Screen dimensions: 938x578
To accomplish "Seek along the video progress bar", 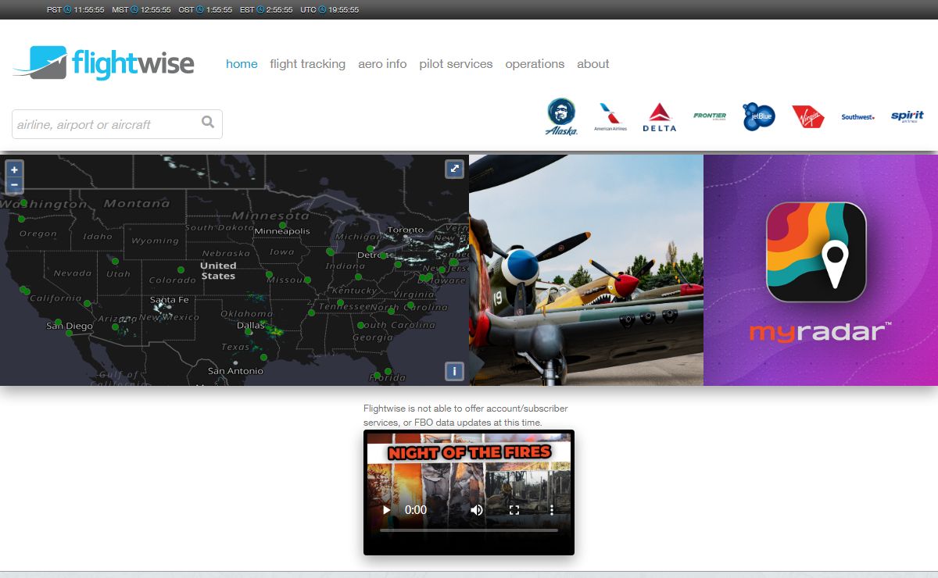I will point(469,530).
